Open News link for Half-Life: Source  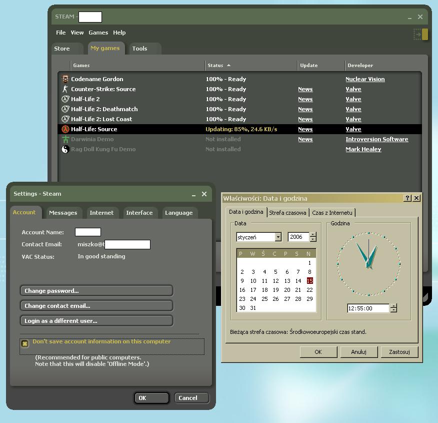(x=305, y=129)
